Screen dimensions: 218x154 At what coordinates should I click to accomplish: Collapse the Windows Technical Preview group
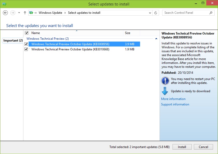click(x=156, y=39)
